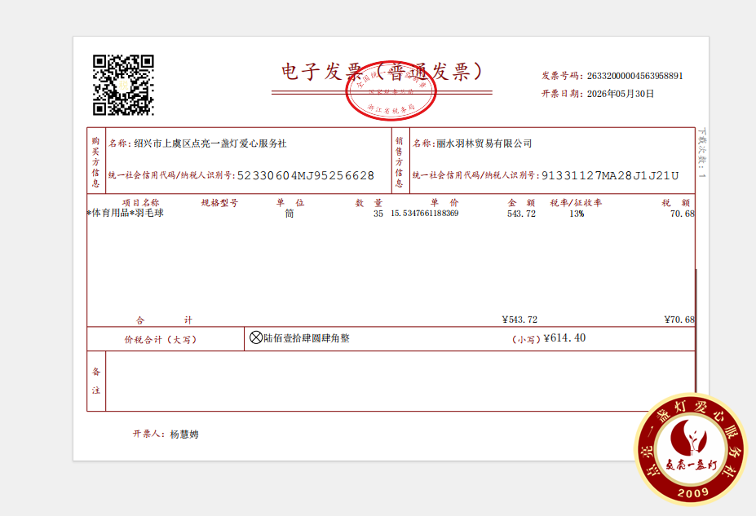The height and width of the screenshot is (516, 756).
Task: Click the round 点亮一盏灯爱心服务社 2009 badge
Action: (x=691, y=449)
